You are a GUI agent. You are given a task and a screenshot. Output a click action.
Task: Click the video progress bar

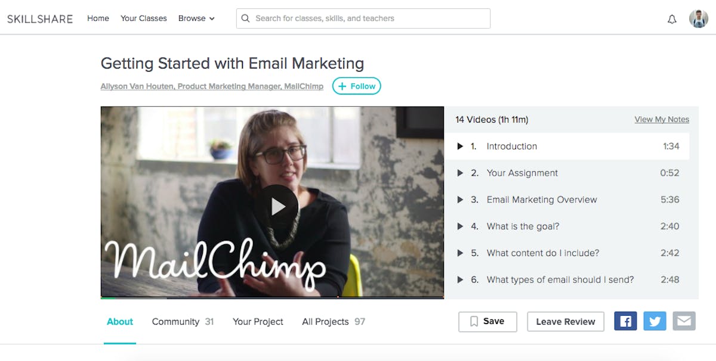point(272,297)
